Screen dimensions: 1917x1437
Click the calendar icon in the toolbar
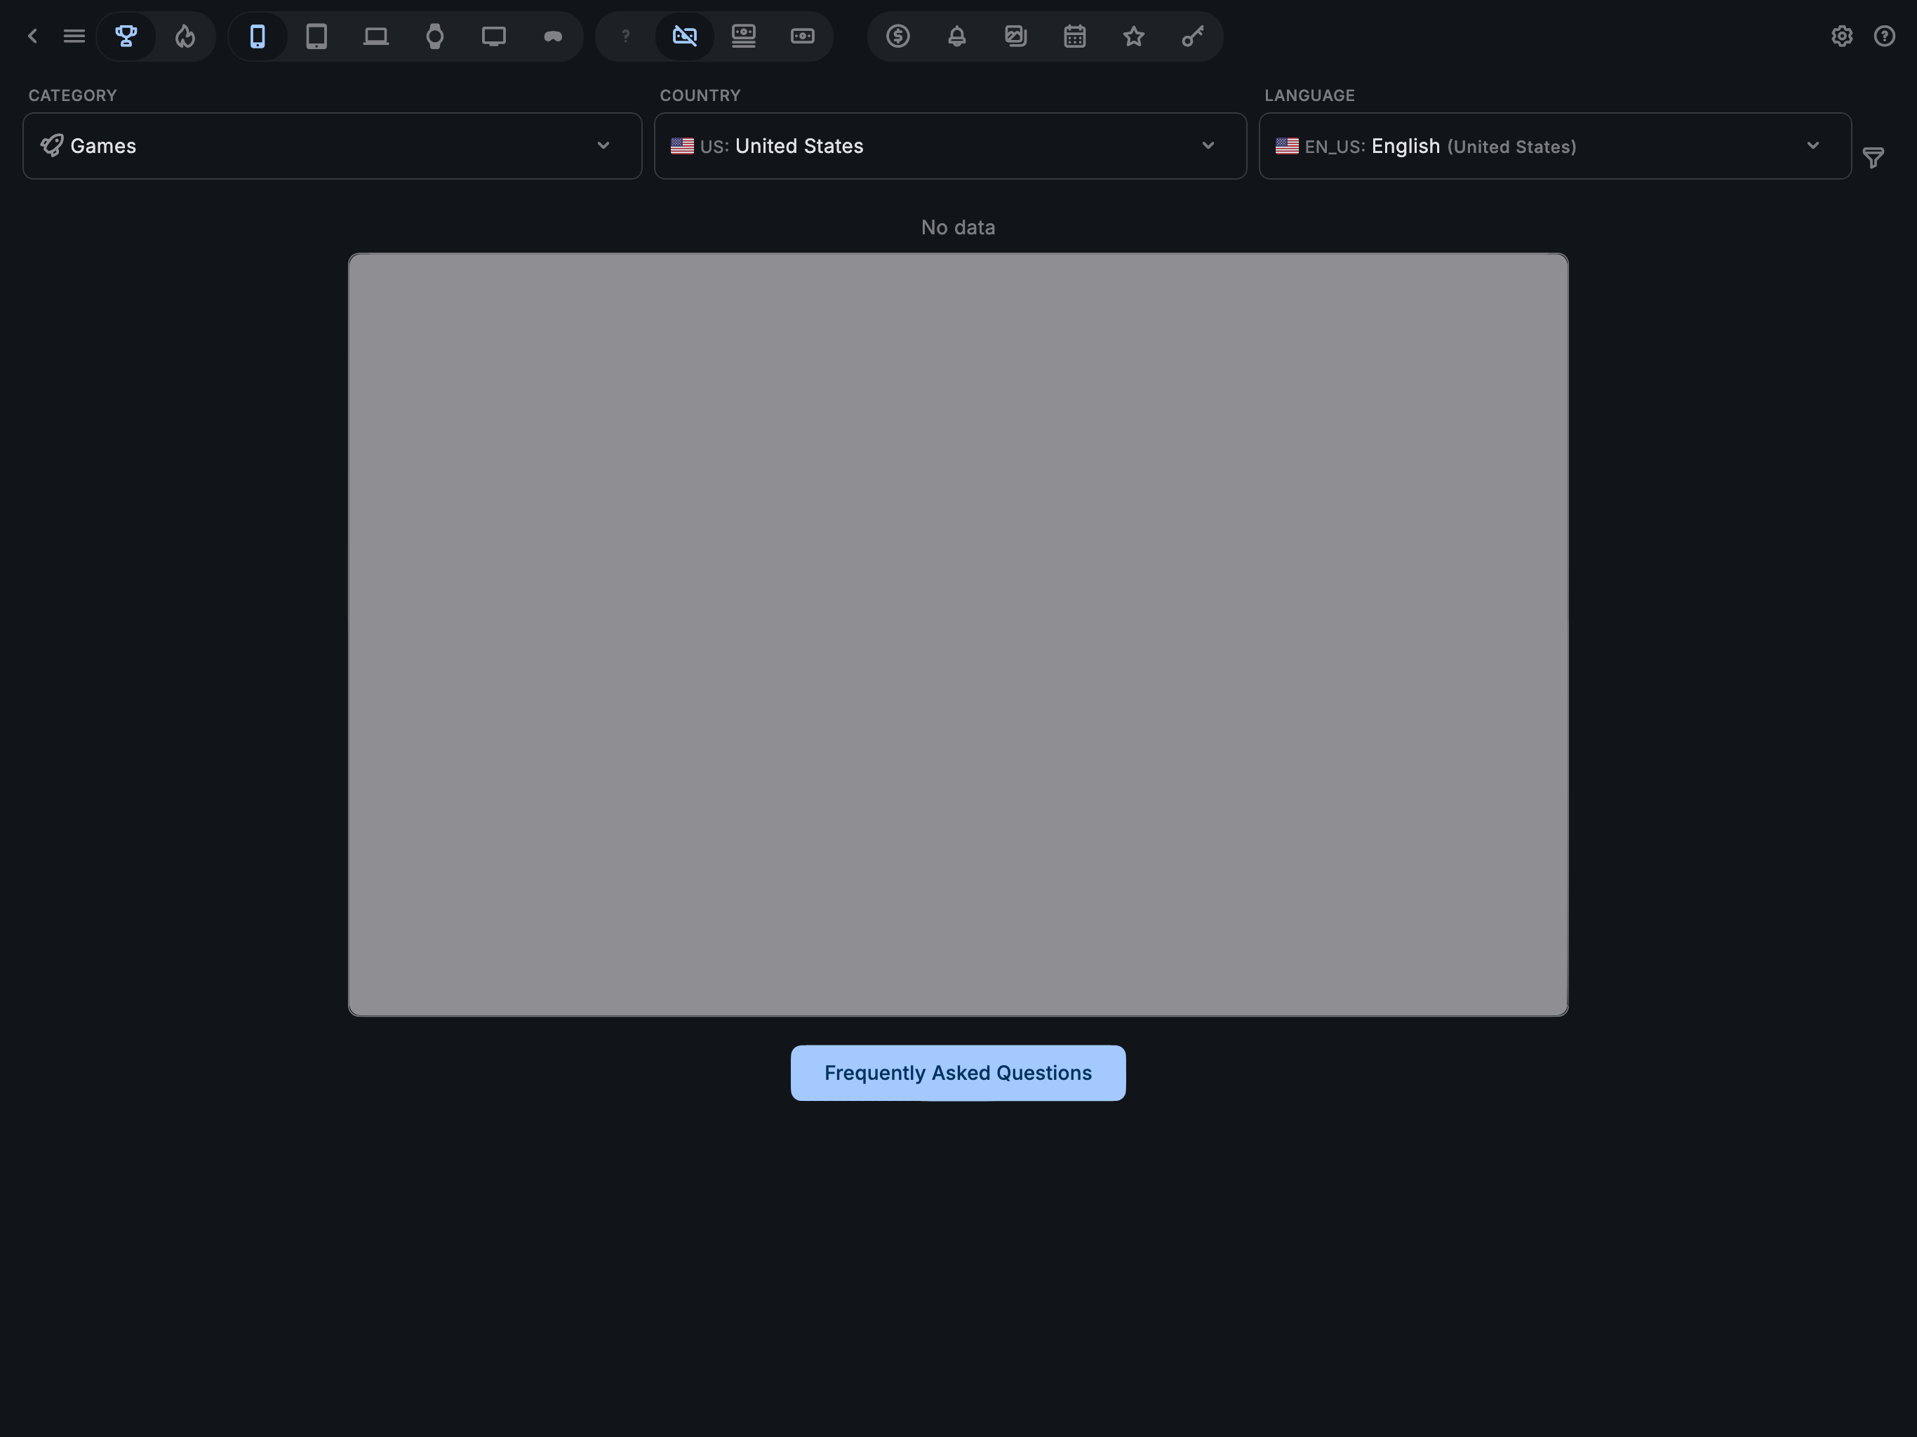pyautogui.click(x=1074, y=36)
